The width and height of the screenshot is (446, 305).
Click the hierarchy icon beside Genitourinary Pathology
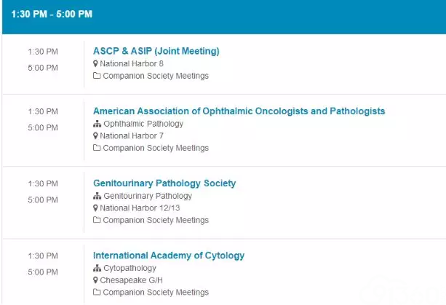97,196
